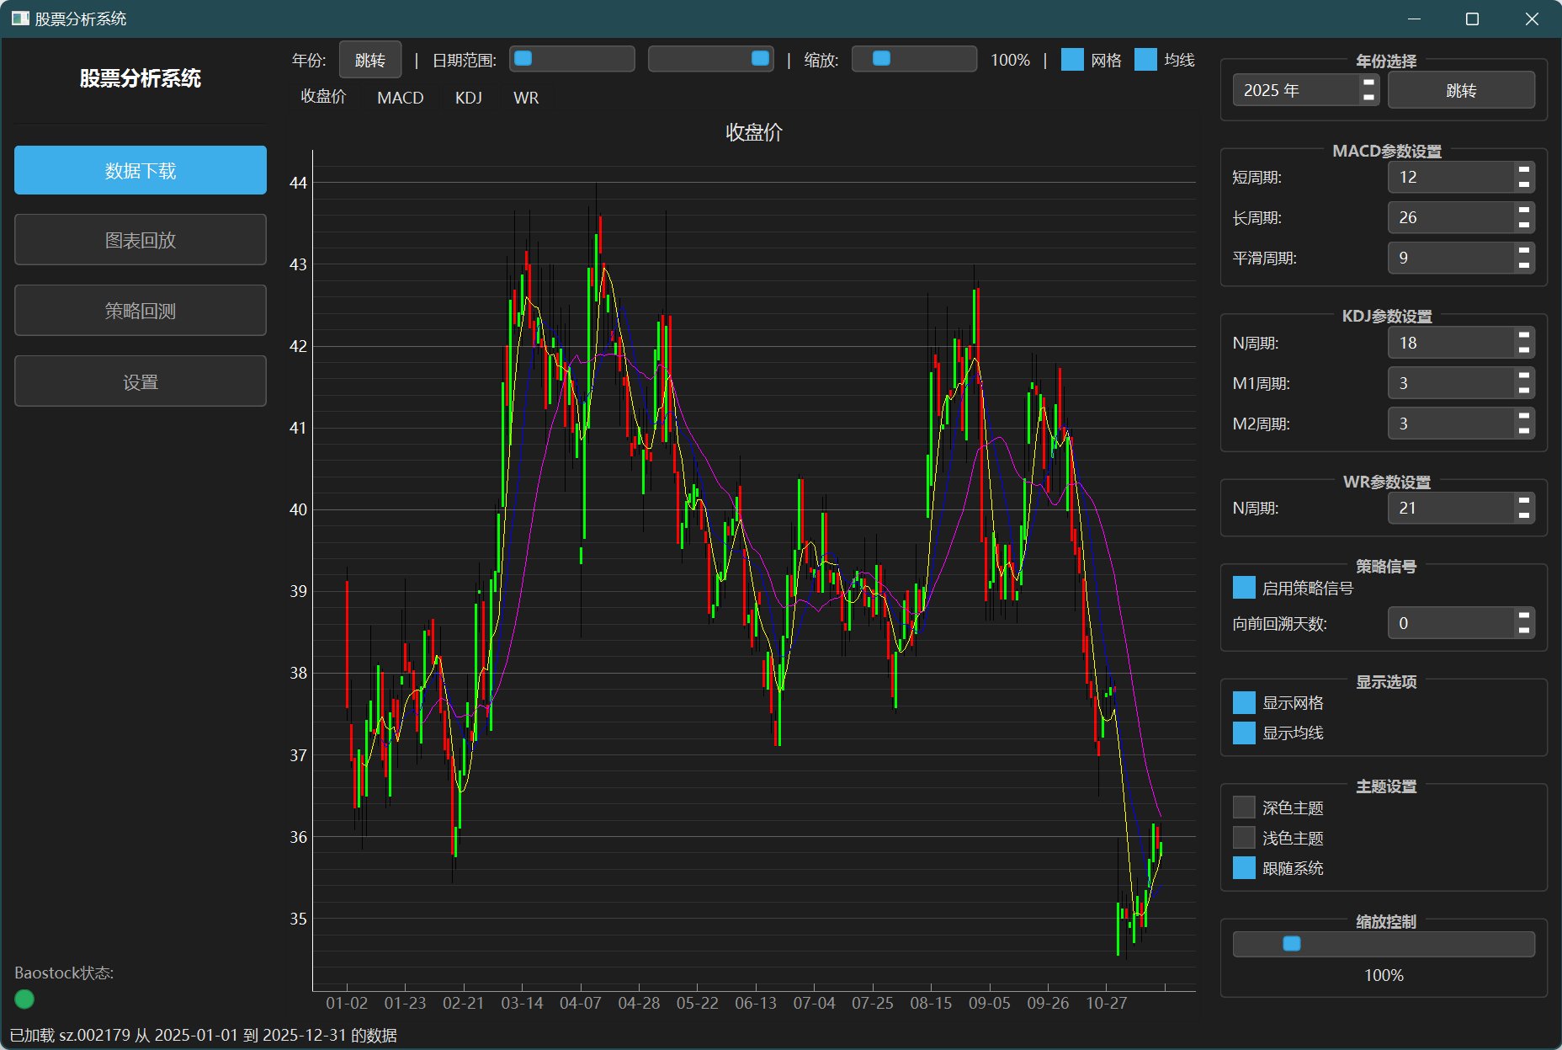The image size is (1562, 1050).
Task: Click the green Baostock status indicator
Action: pos(24,999)
